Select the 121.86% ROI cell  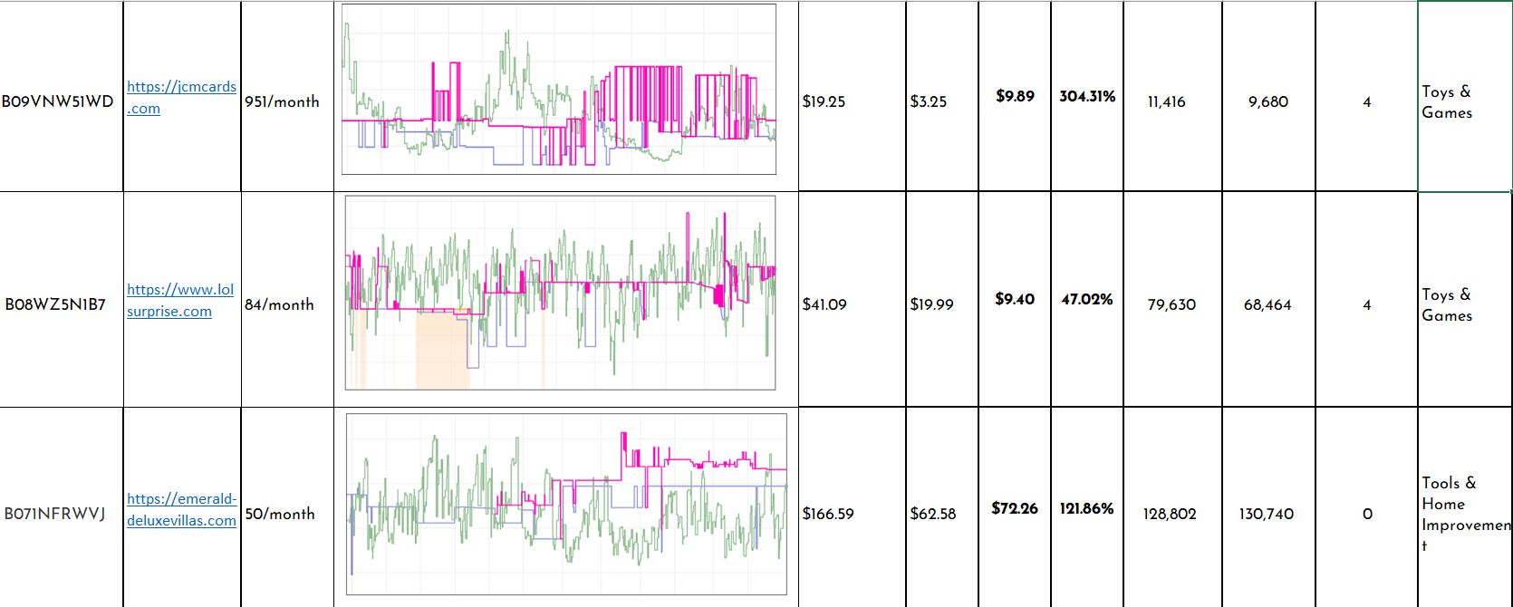pyautogui.click(x=1087, y=507)
